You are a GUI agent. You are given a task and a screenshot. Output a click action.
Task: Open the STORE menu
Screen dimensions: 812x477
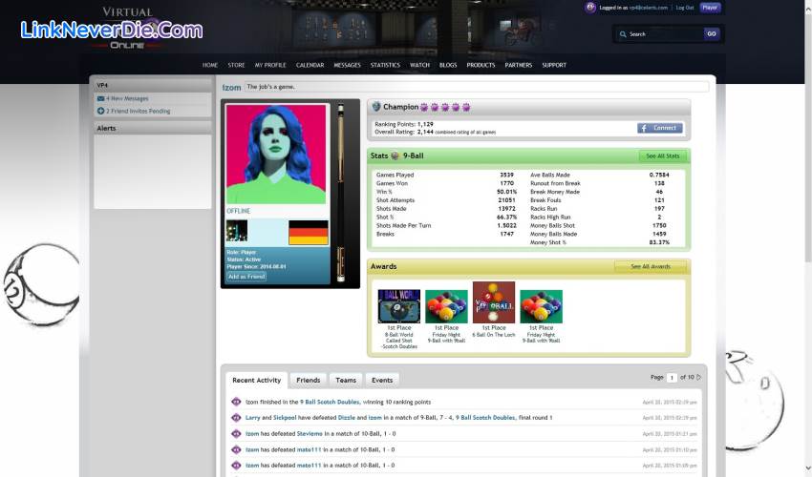click(236, 65)
